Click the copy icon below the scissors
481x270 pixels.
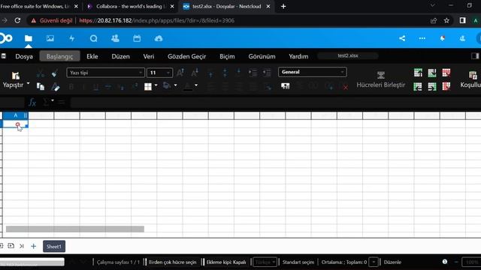40,87
